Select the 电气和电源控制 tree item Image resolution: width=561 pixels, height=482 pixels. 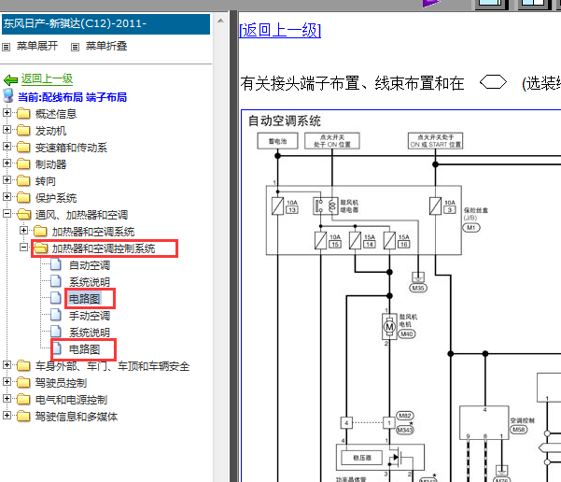(71, 400)
